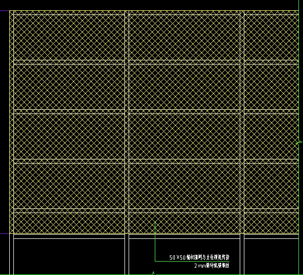Select the break-line symbol on the right green line

pyautogui.click(x=299, y=143)
